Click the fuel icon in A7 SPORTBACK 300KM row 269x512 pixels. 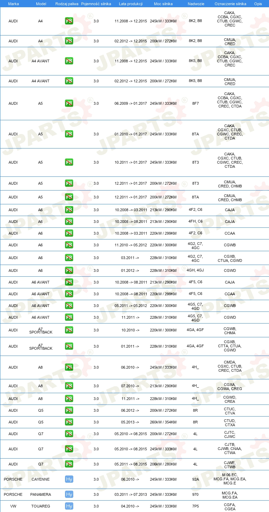point(69,330)
